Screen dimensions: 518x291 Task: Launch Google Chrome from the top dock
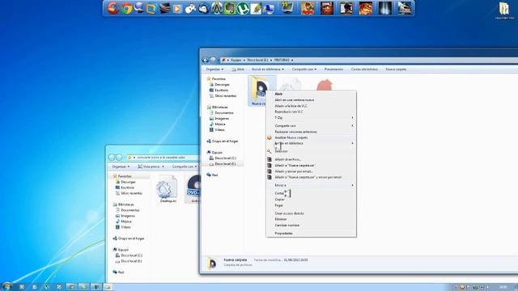point(126,8)
